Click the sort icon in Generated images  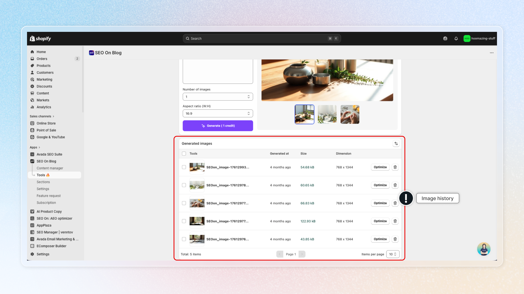[396, 143]
